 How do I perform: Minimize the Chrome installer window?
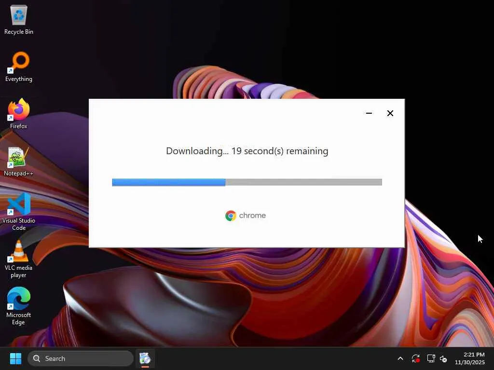pos(369,113)
